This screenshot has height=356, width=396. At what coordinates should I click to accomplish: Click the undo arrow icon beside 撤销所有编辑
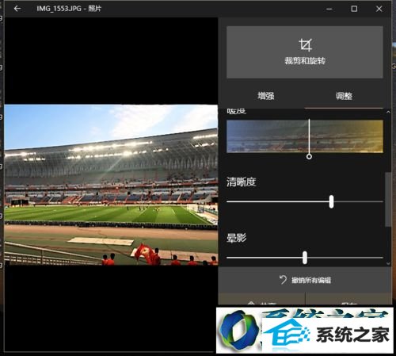point(283,280)
